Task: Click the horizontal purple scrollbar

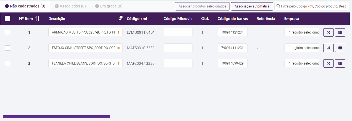Action: pyautogui.click(x=56, y=117)
